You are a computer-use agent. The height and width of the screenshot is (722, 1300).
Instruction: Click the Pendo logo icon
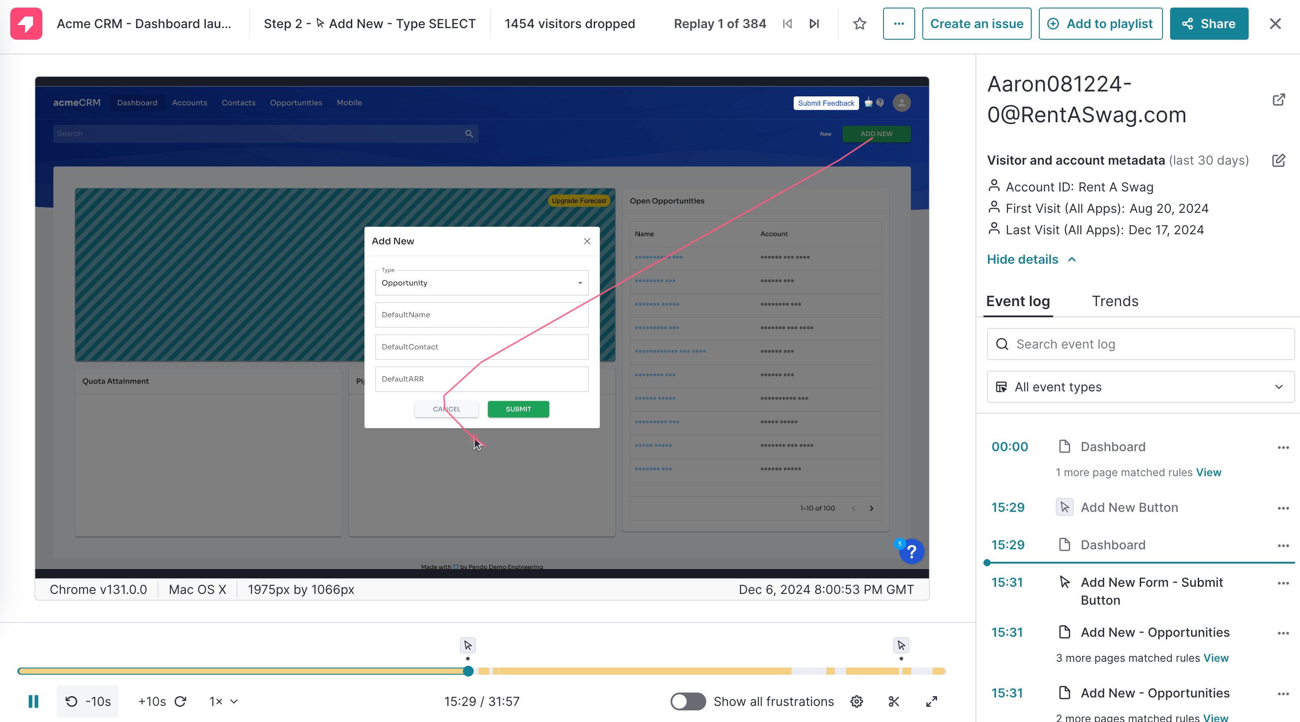click(26, 24)
